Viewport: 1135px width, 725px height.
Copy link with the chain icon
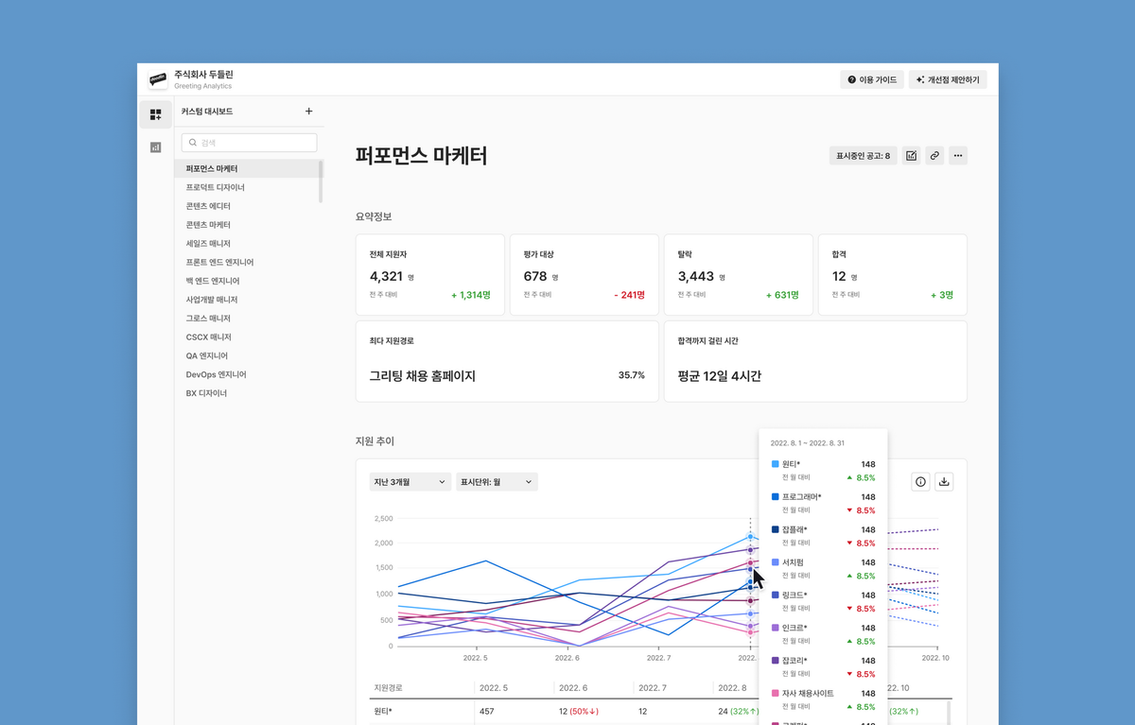point(934,156)
